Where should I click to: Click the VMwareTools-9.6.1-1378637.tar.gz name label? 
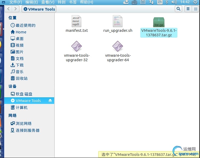pyautogui.click(x=159, y=33)
